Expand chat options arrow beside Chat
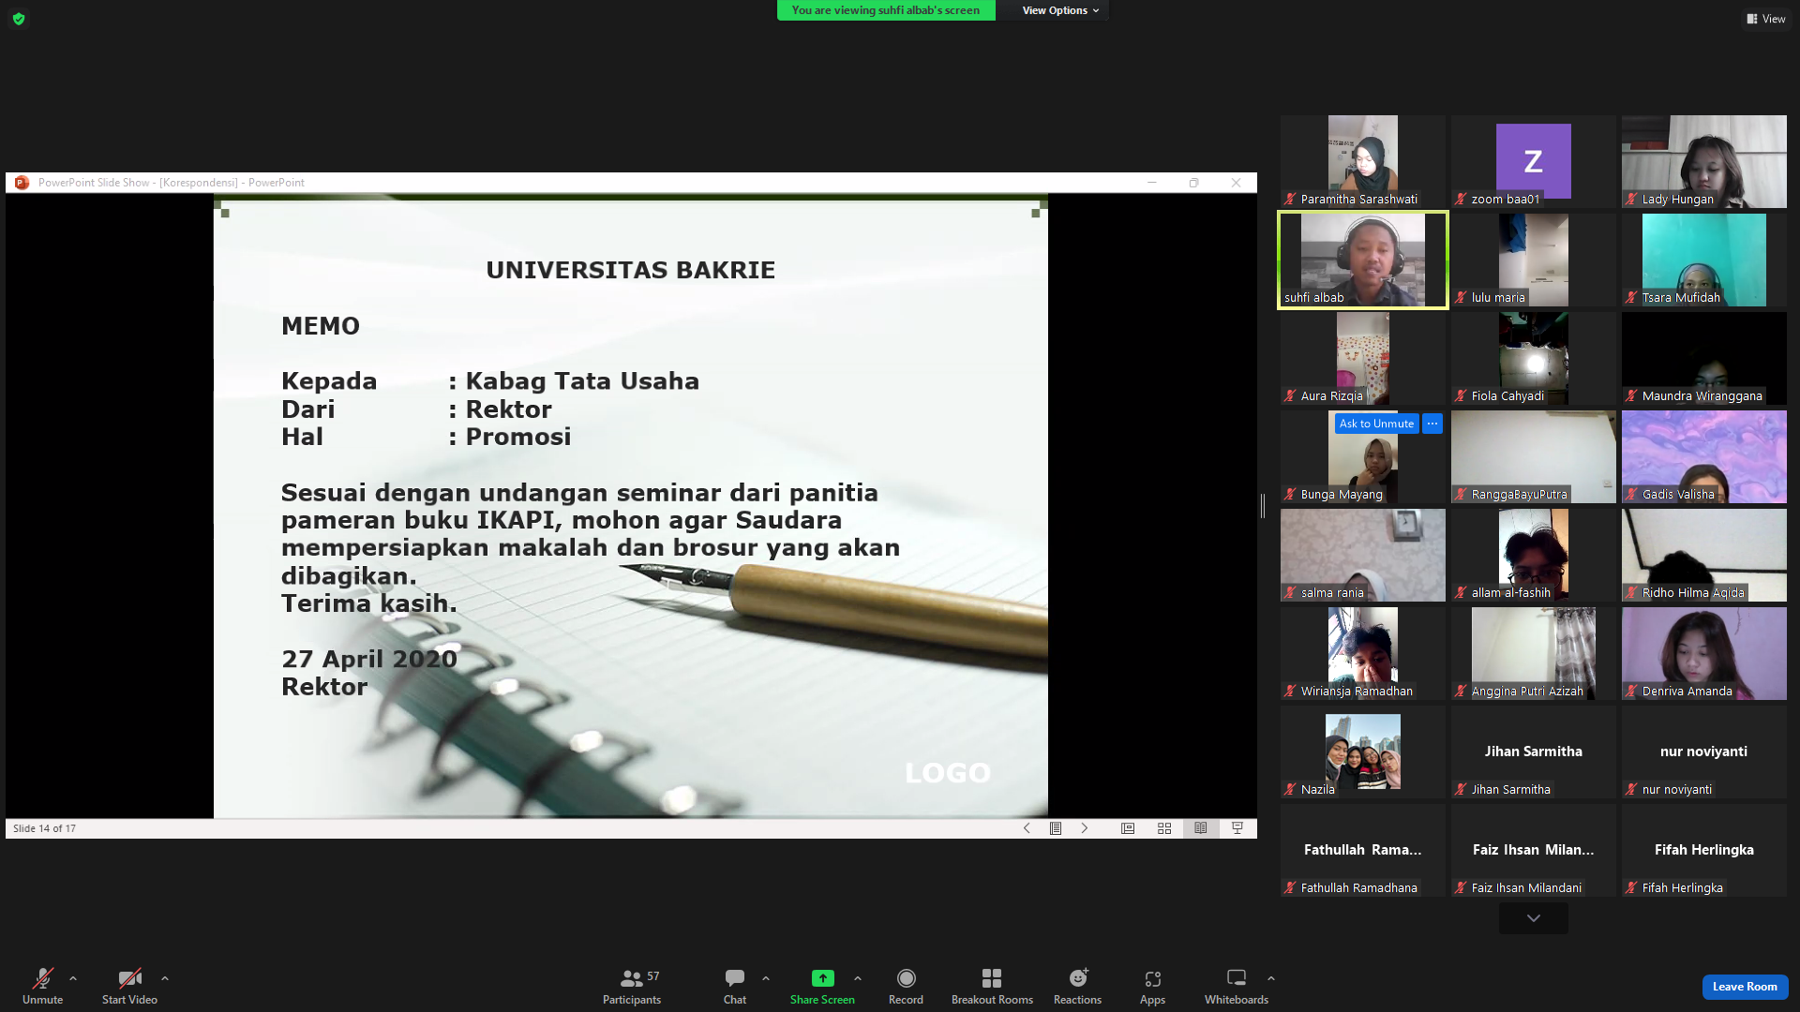1800x1012 pixels. pyautogui.click(x=766, y=978)
